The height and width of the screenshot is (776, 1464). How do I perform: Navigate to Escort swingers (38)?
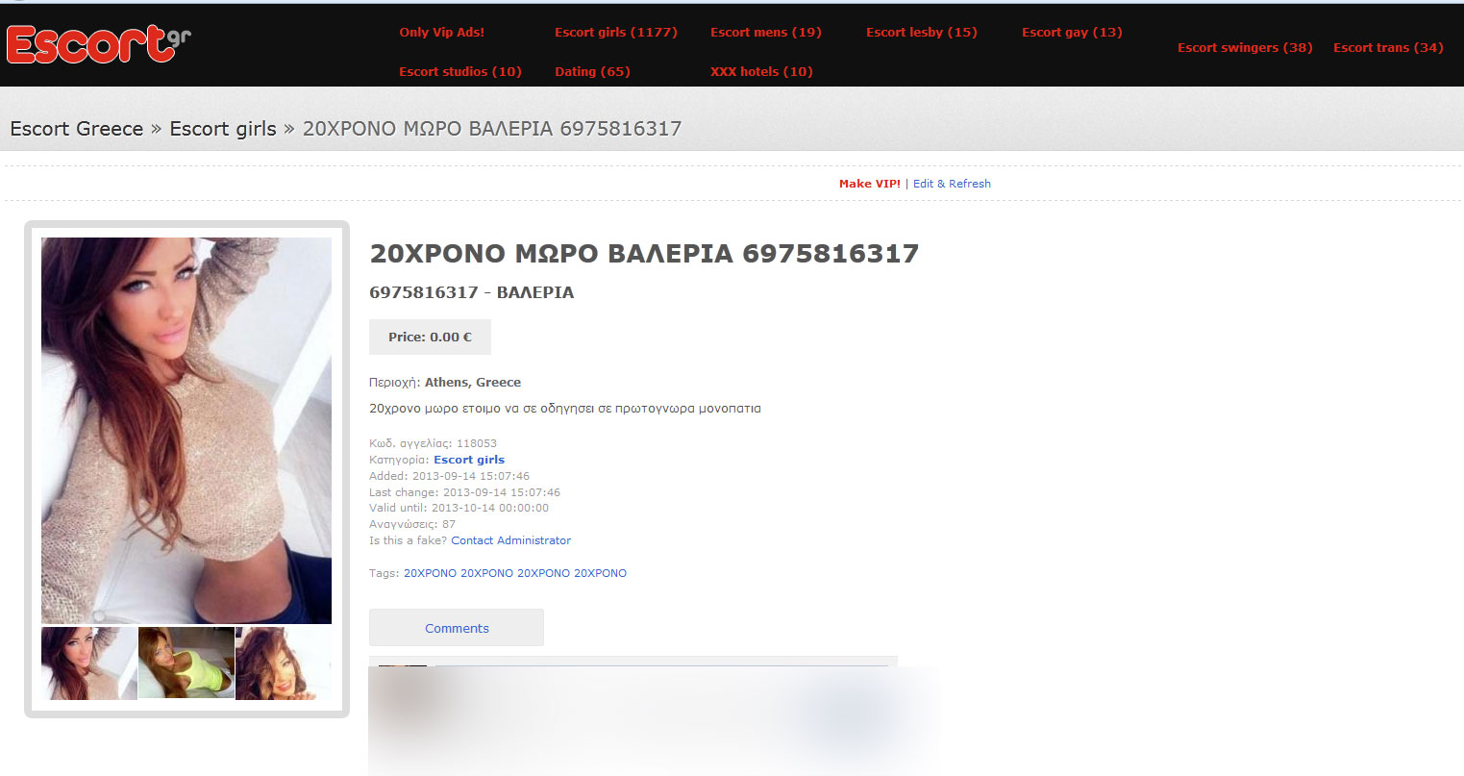coord(1245,47)
